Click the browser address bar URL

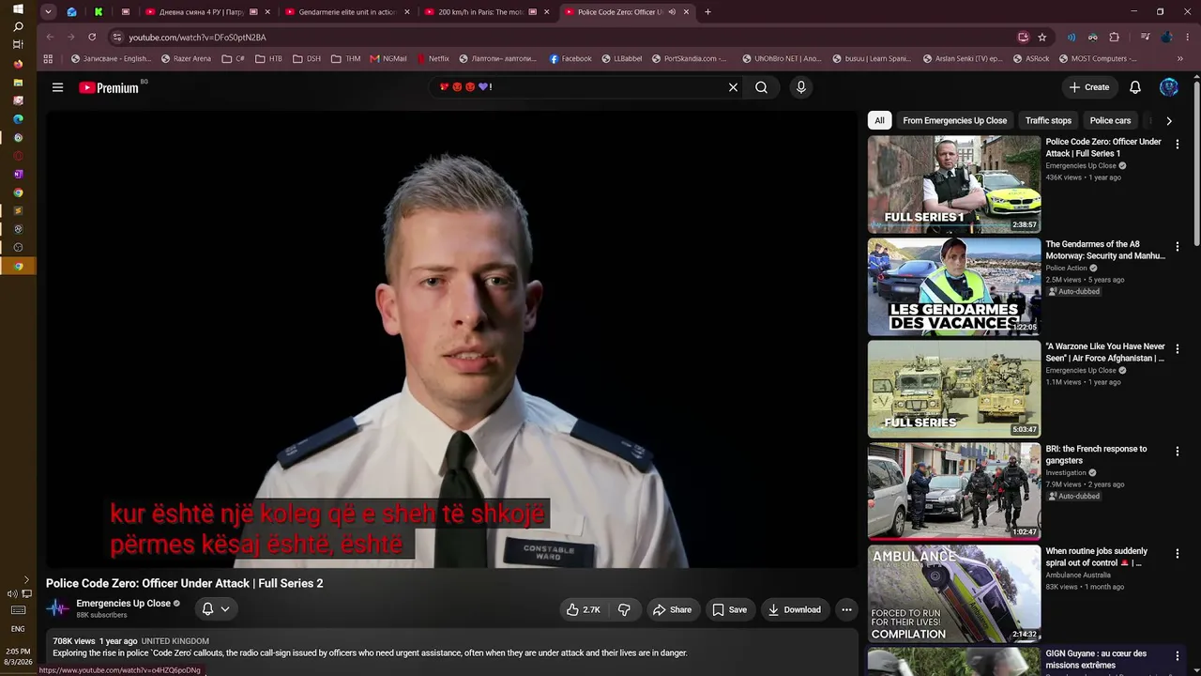pos(197,38)
